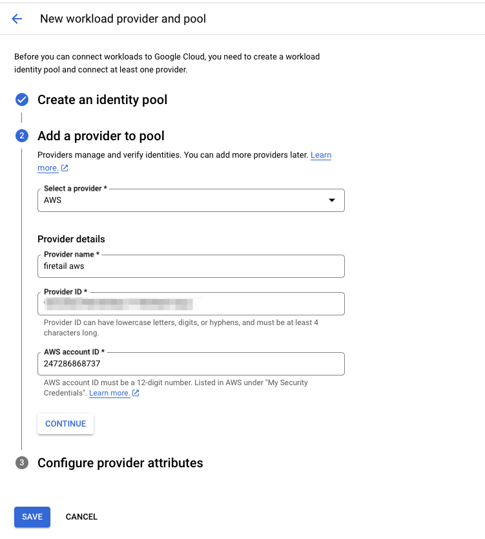Click the selected AWS provider value
This screenshot has width=485, height=539.
(x=53, y=200)
